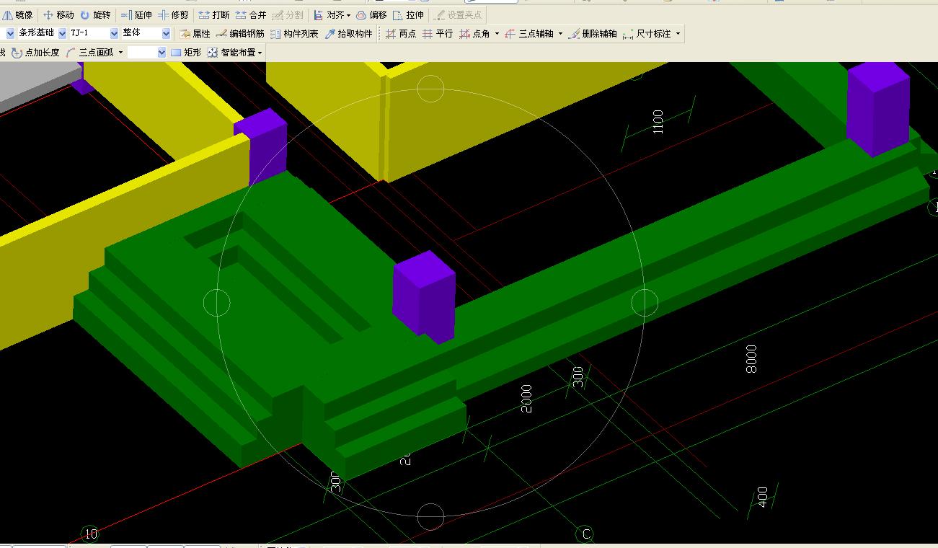Click 编辑钢筋 edit rebar tool
Viewport: 938px width, 548px height.
tap(240, 33)
